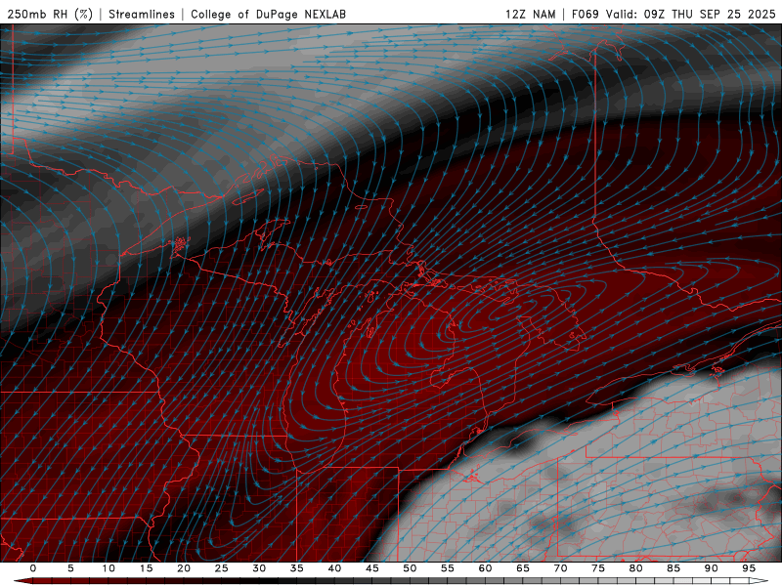Click the "5" label on the color scale
Viewport: 782px width, 586px height.
[70, 568]
